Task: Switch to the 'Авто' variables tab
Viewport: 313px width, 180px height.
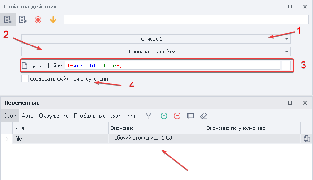Action: pos(28,116)
